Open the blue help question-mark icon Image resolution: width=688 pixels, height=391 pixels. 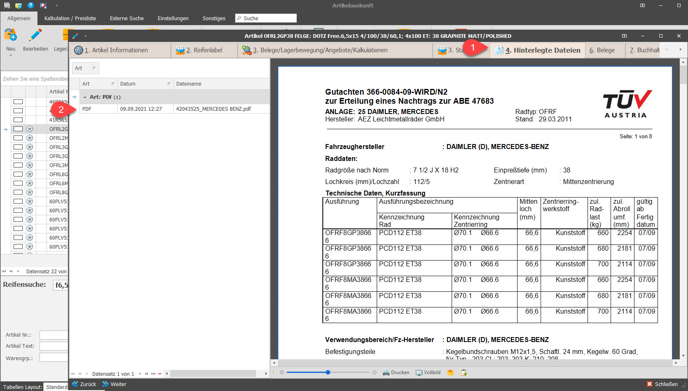[x=31, y=5]
